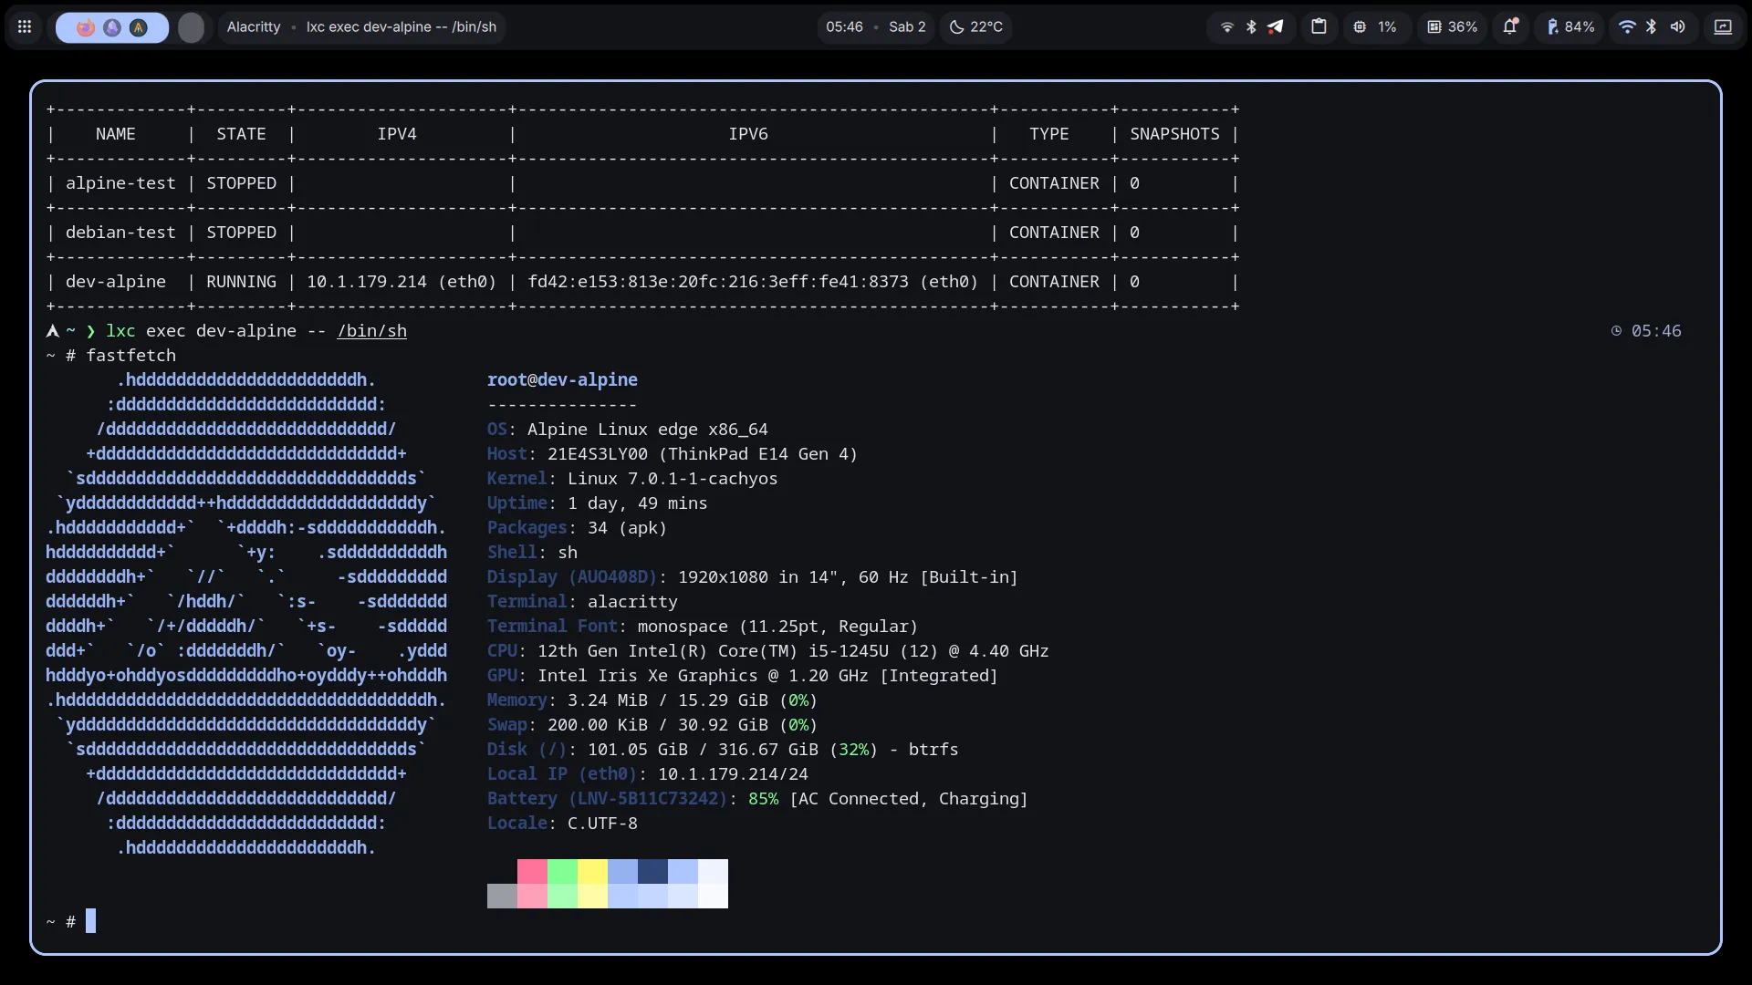
Task: Click the gray circle workspace indicator
Action: (x=191, y=27)
